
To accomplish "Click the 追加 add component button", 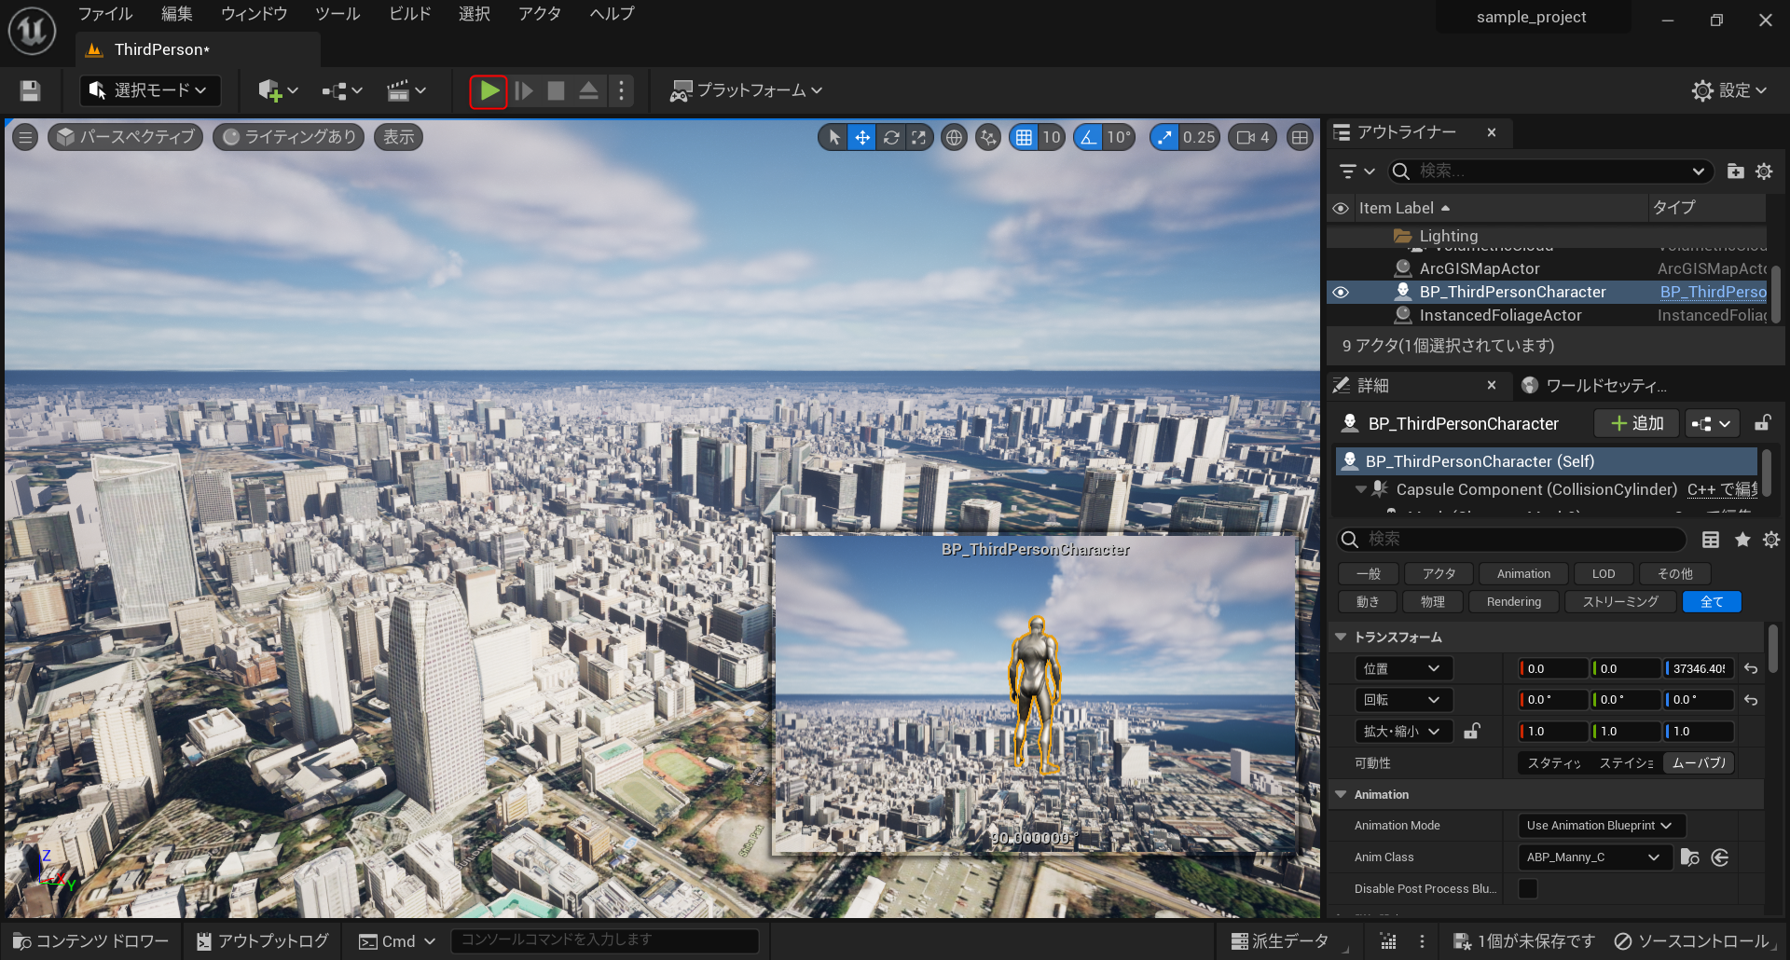I will 1636,424.
